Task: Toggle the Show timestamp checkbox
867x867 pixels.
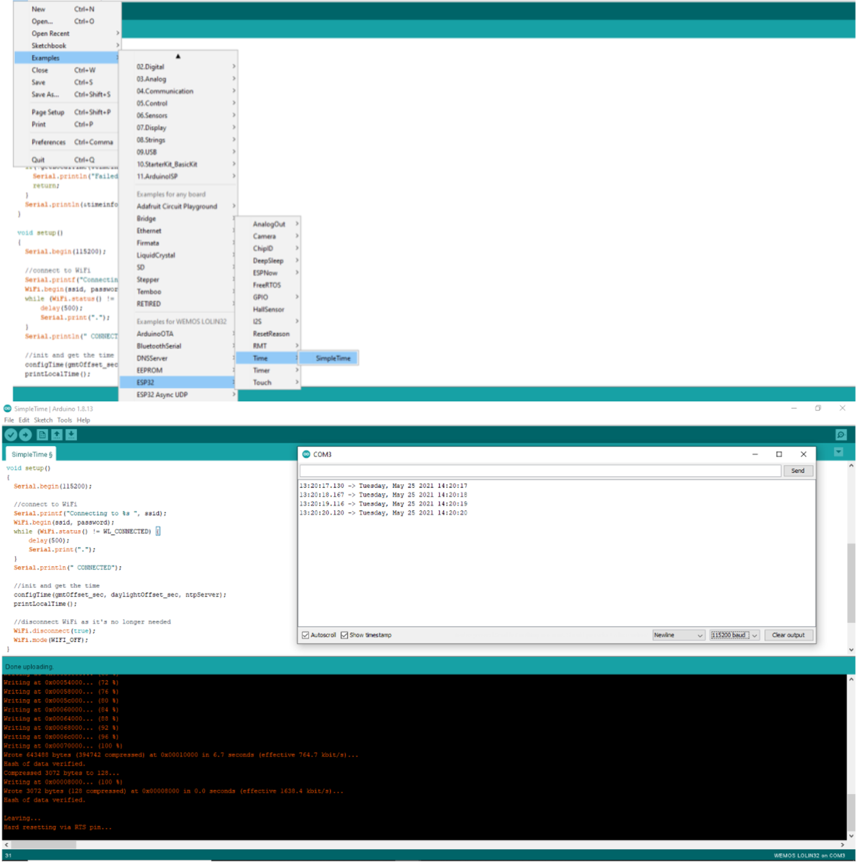Action: point(345,635)
